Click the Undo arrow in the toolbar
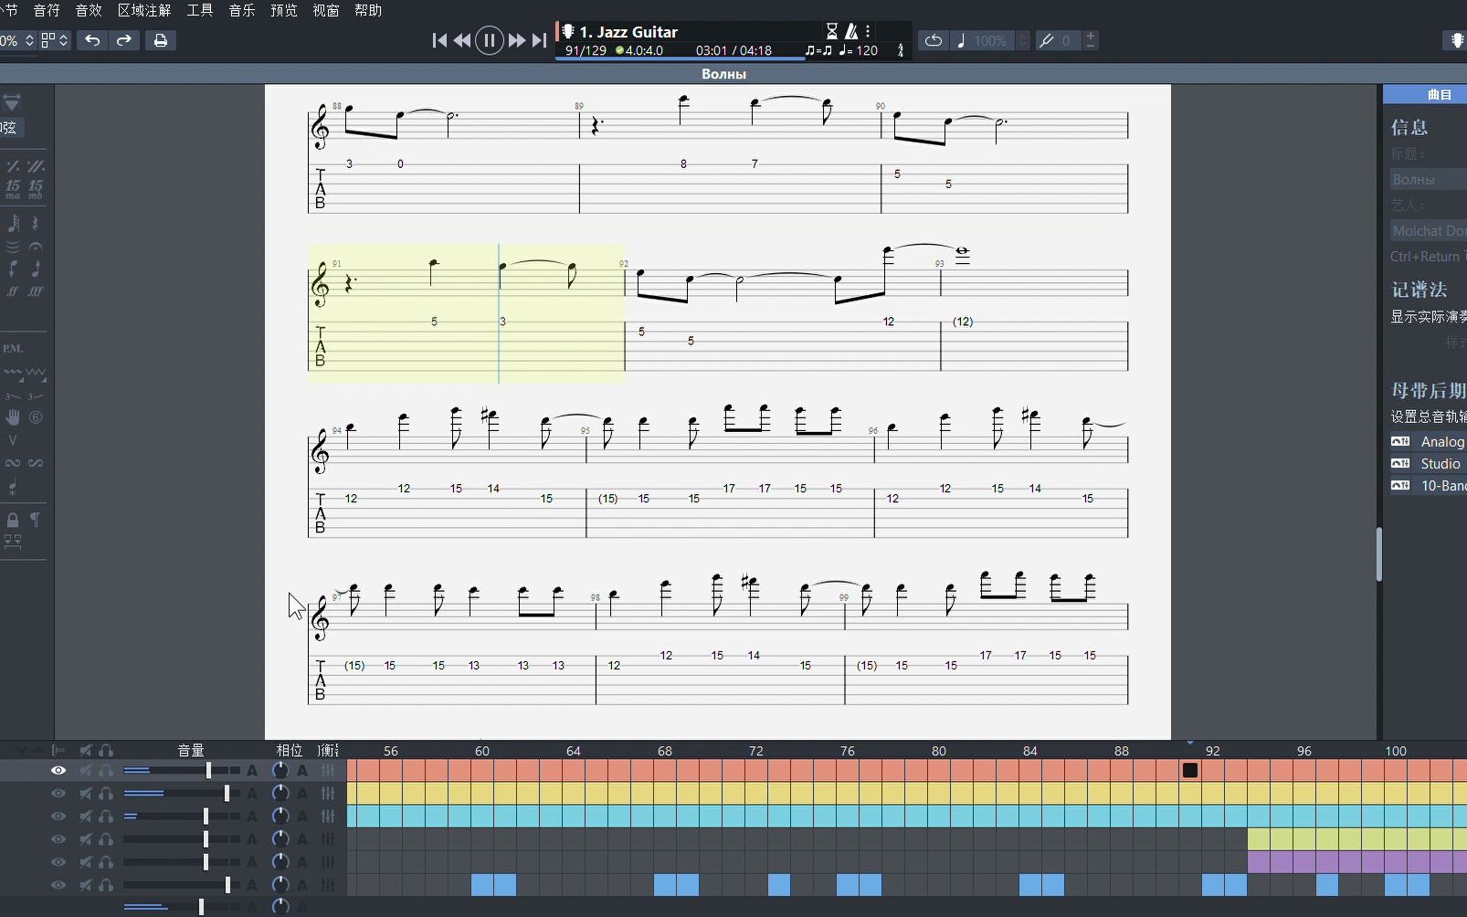The image size is (1467, 917). point(92,40)
